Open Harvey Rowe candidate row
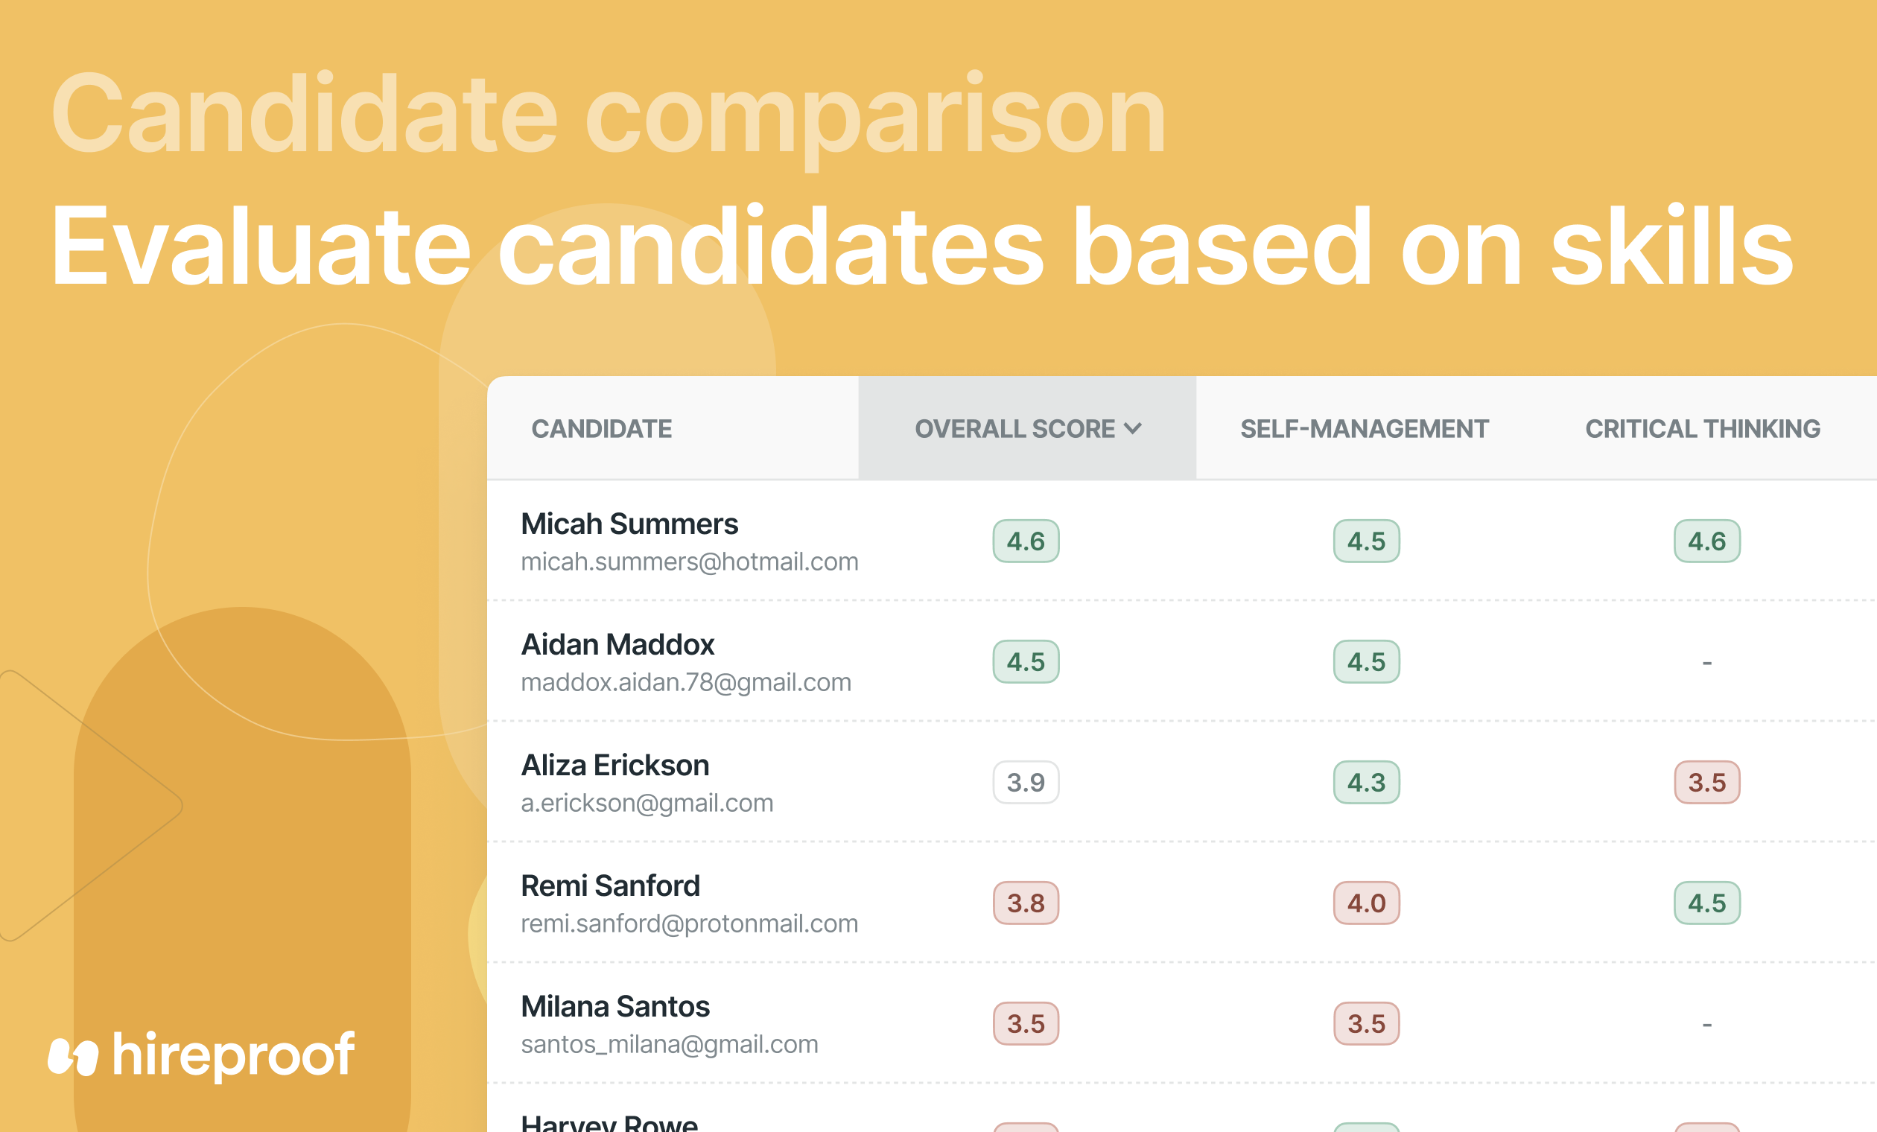This screenshot has height=1132, width=1877. click(x=1181, y=1109)
